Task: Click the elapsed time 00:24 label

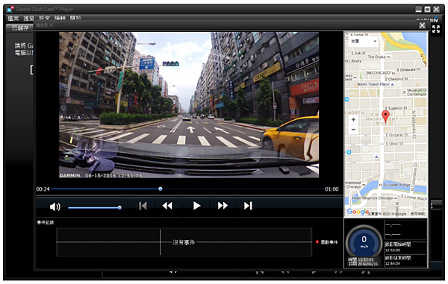Action: (x=43, y=189)
